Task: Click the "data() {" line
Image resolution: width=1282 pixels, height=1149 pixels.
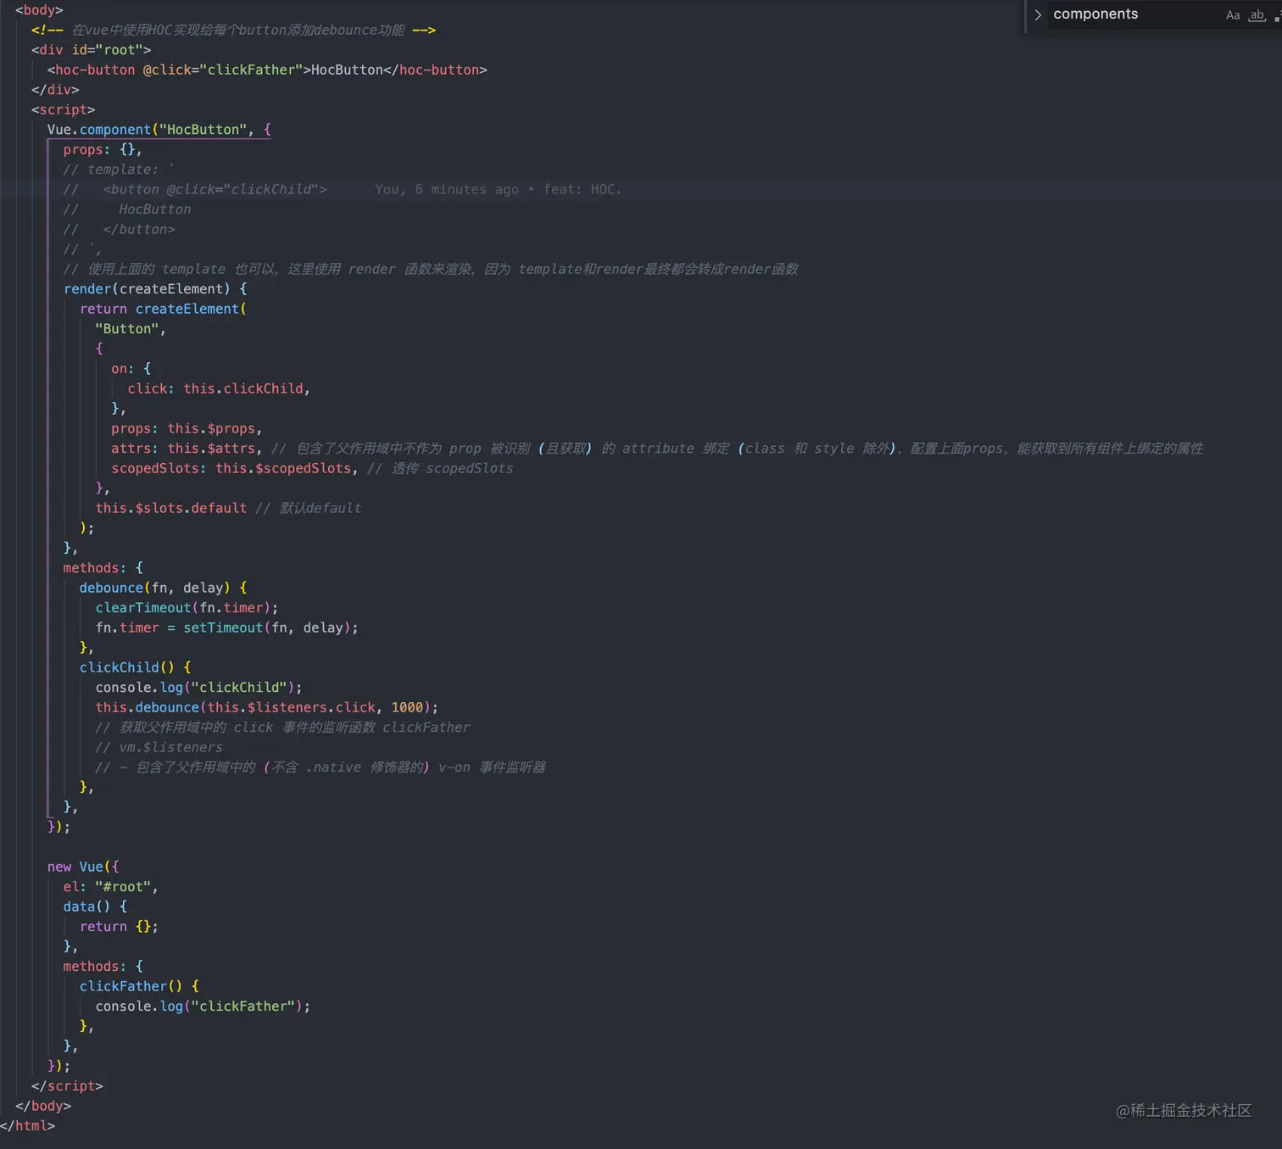Action: coord(95,906)
